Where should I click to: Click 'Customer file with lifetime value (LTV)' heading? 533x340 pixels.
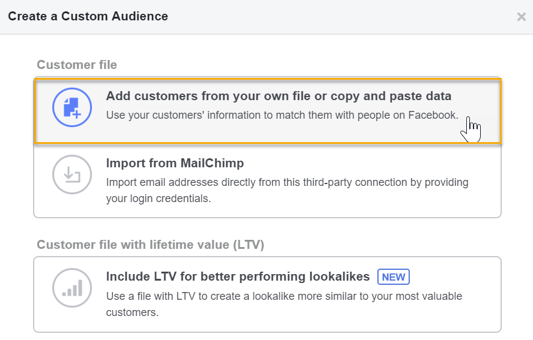point(150,245)
